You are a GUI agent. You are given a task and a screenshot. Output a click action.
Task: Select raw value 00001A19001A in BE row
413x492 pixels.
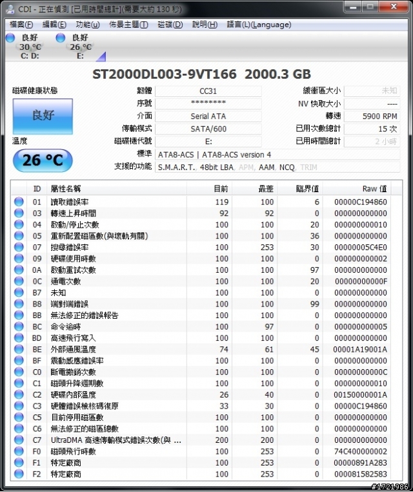tap(360, 349)
